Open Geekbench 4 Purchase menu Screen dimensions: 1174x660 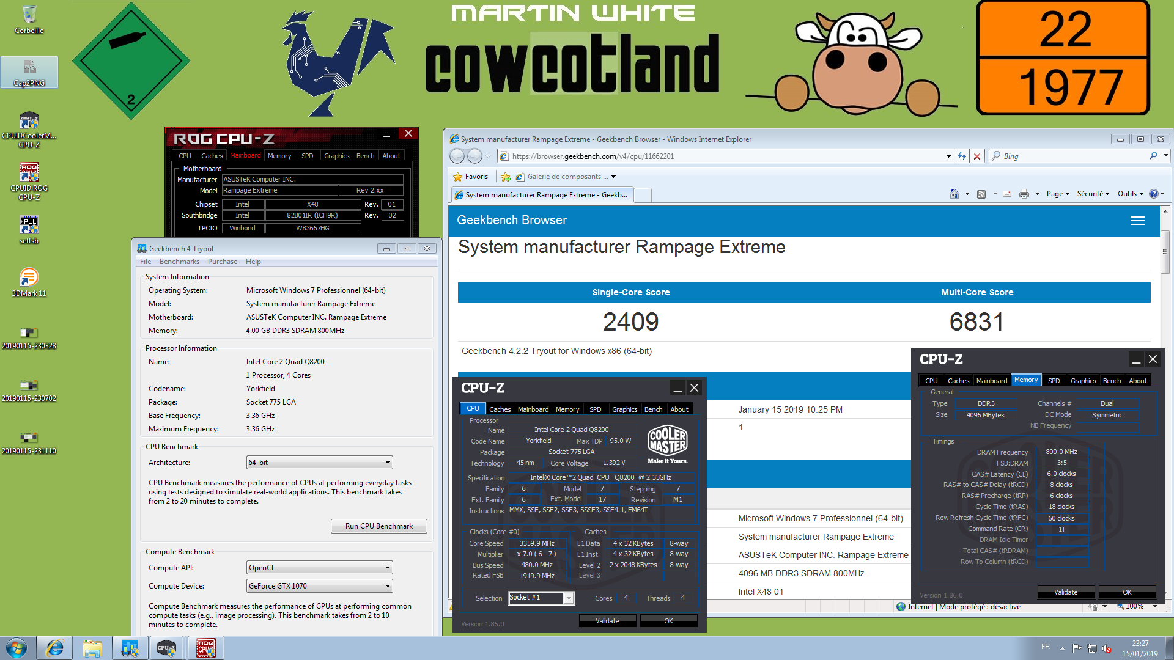223,262
